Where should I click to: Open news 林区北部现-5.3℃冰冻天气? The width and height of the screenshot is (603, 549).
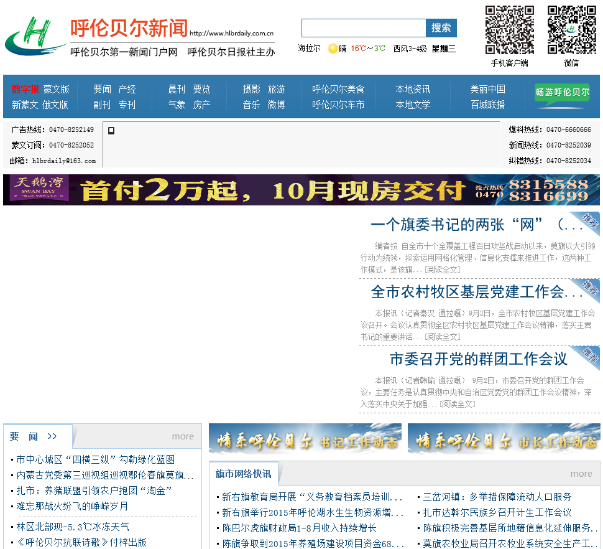tap(73, 527)
